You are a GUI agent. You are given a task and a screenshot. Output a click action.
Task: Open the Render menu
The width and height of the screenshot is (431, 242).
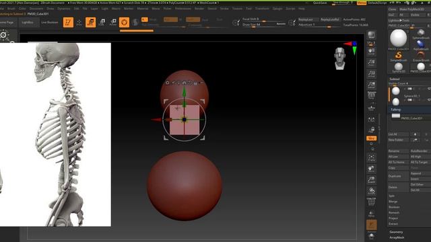199,9
